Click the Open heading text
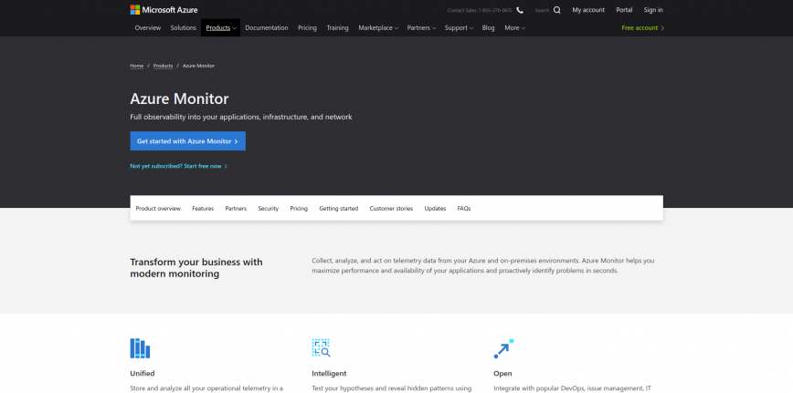The height and width of the screenshot is (393, 793). tap(502, 374)
